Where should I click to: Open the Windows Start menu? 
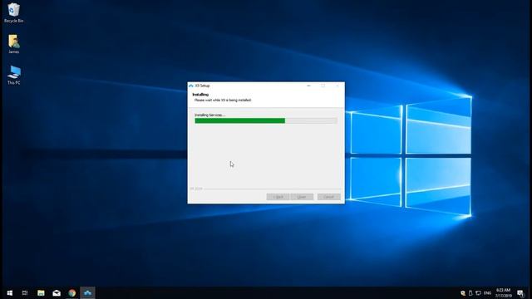pos(9,293)
